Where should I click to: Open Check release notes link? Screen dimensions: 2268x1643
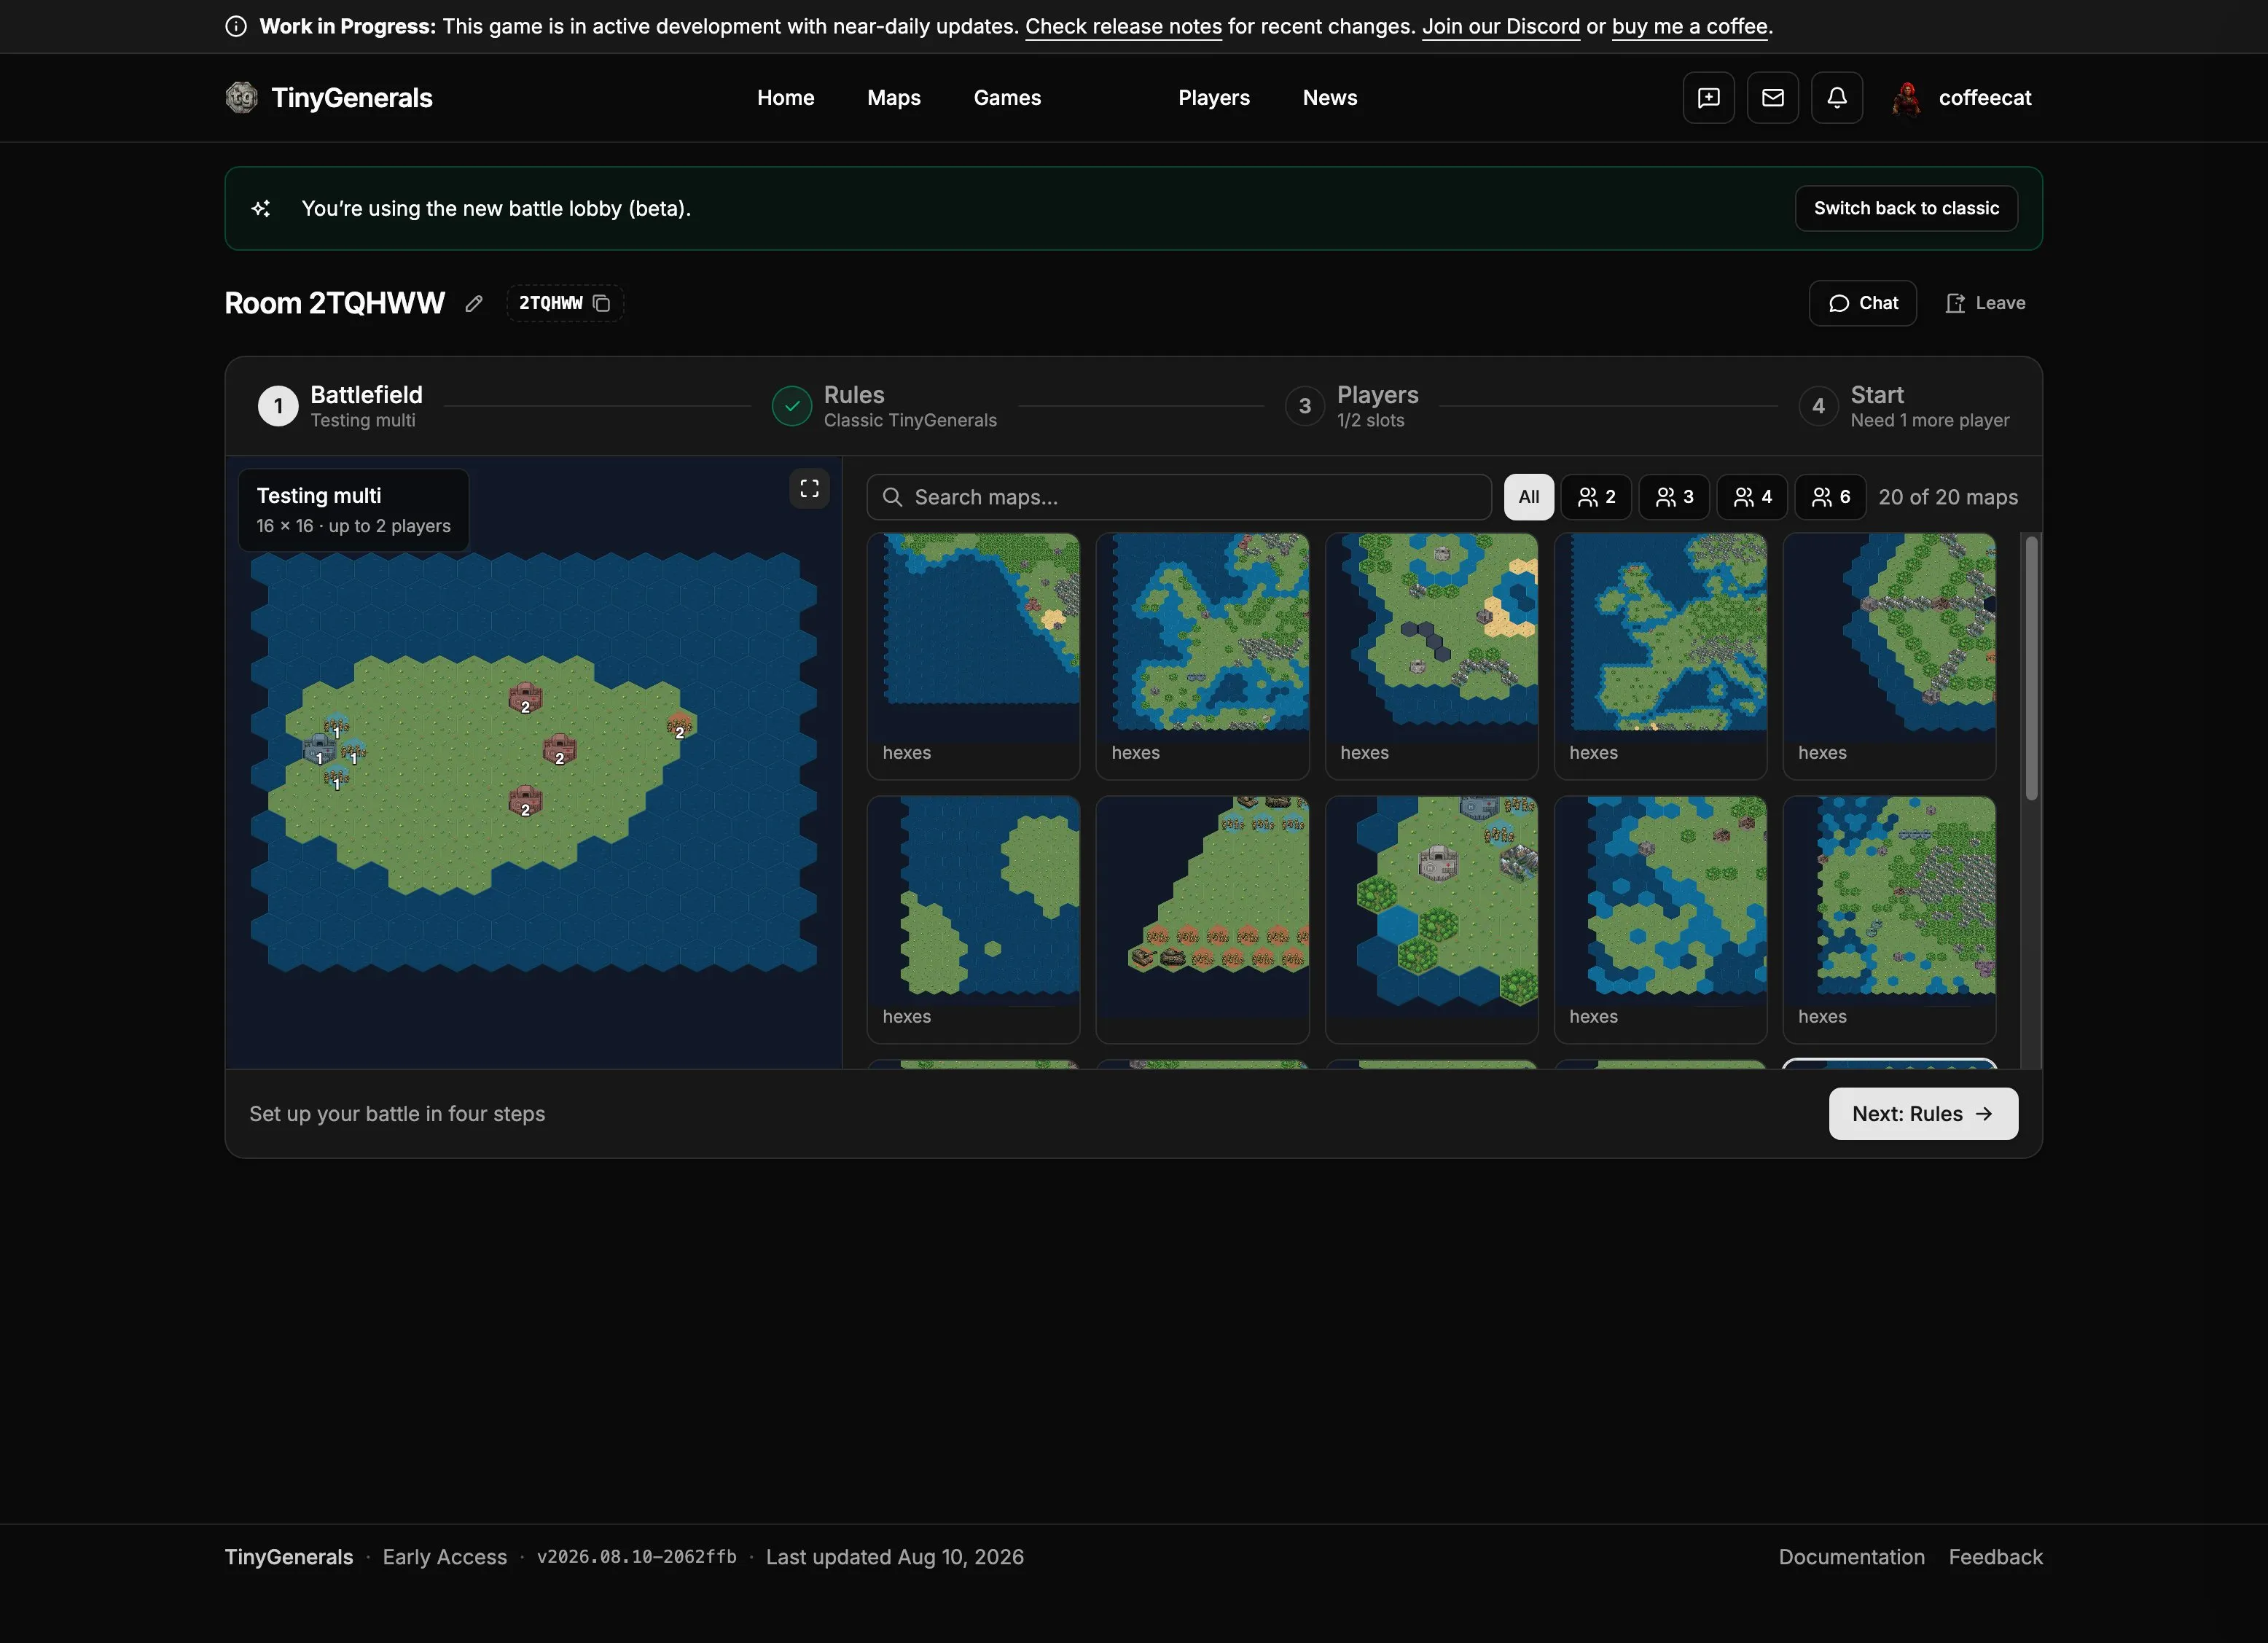pos(1123,27)
